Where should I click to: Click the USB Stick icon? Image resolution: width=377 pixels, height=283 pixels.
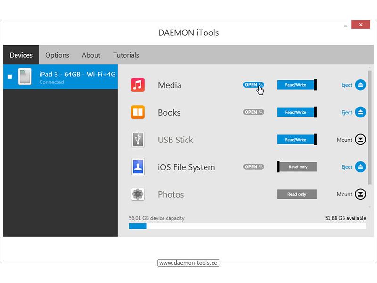click(x=138, y=139)
